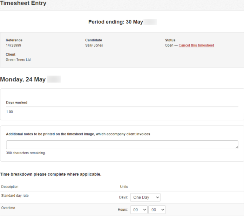Screen dimensions: 244x218
Task: Click the Time breakdown instructions heading
Action: coord(51,174)
